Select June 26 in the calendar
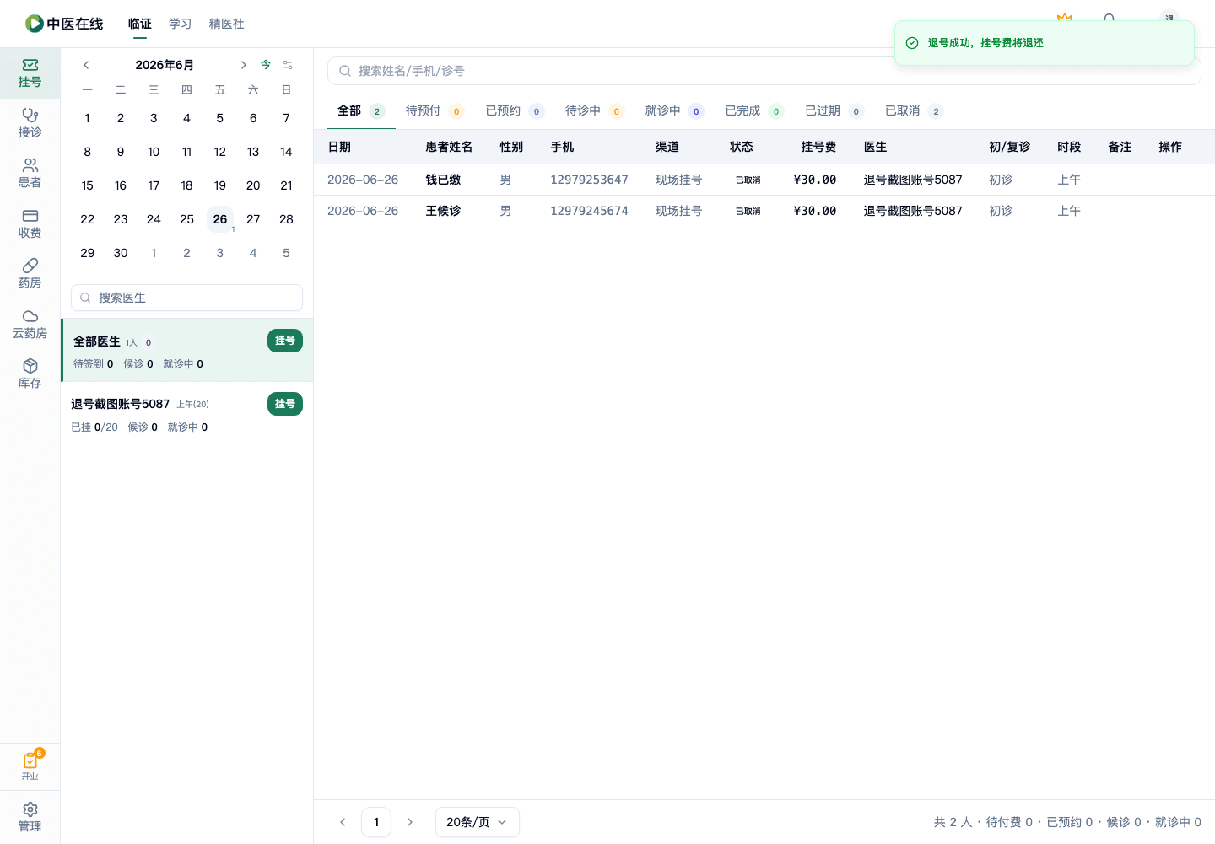This screenshot has height=844, width=1215. 220,219
